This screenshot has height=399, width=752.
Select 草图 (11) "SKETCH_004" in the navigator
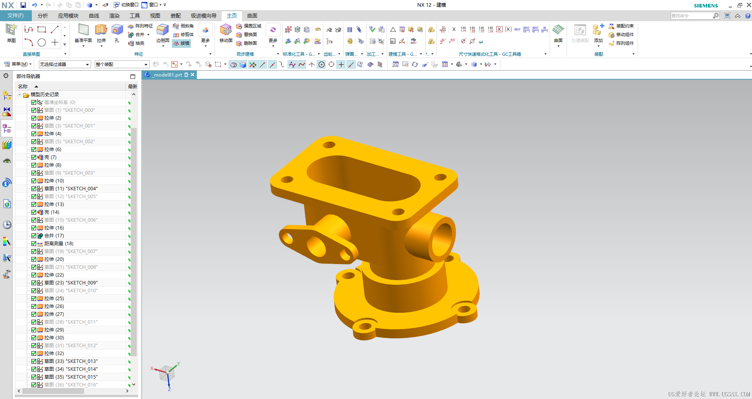point(71,189)
